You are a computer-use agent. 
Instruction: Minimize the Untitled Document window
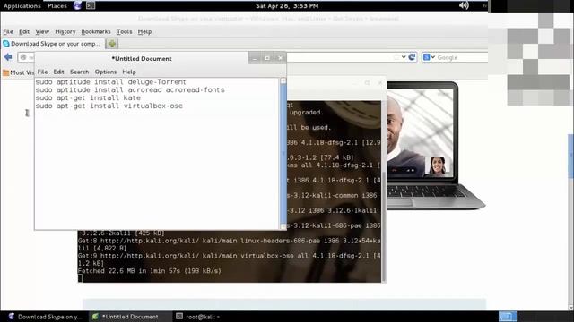[x=255, y=58]
